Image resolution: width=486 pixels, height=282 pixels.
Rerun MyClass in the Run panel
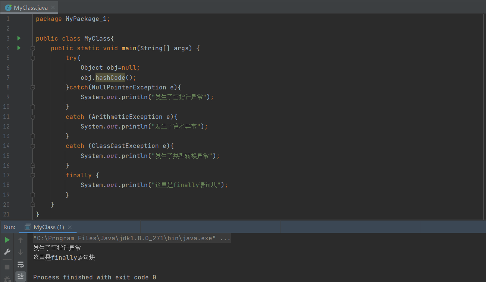(7, 240)
